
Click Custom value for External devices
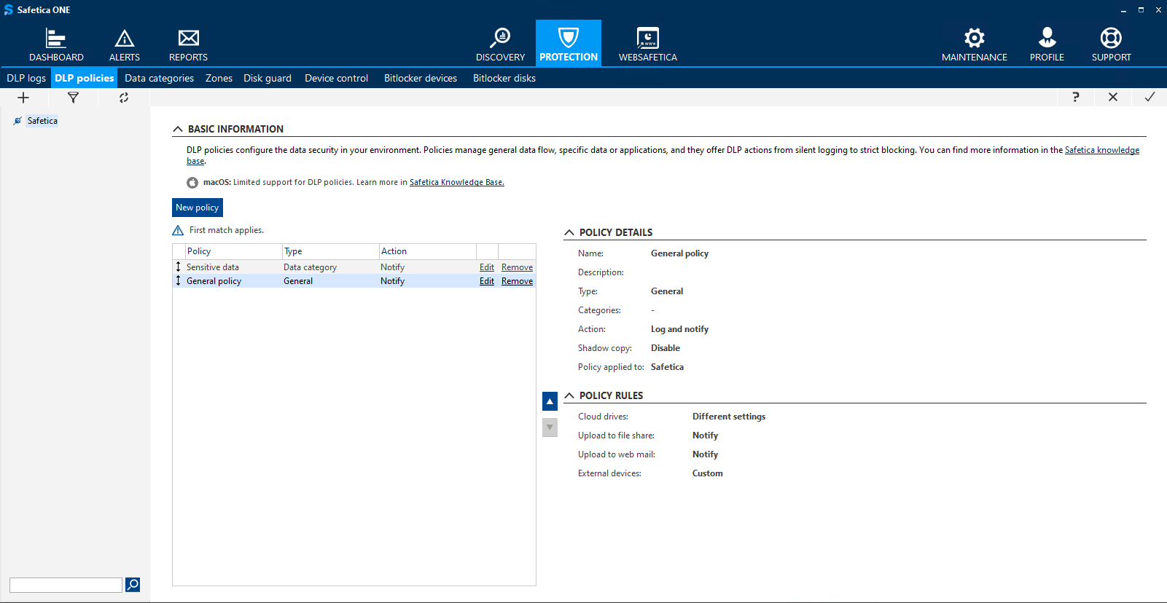pyautogui.click(x=708, y=473)
